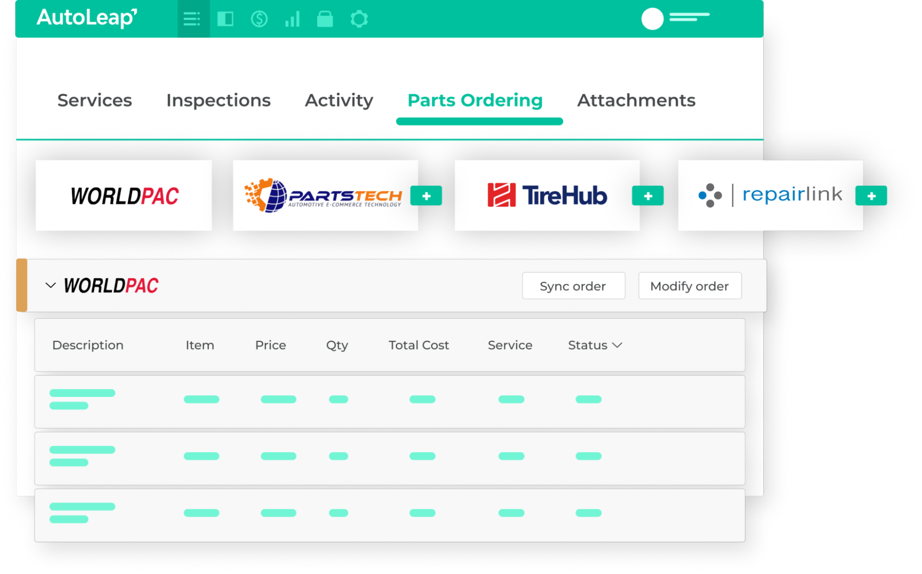This screenshot has height=574, width=922.
Task: Select the WORLDPAC vendor card
Action: click(124, 195)
